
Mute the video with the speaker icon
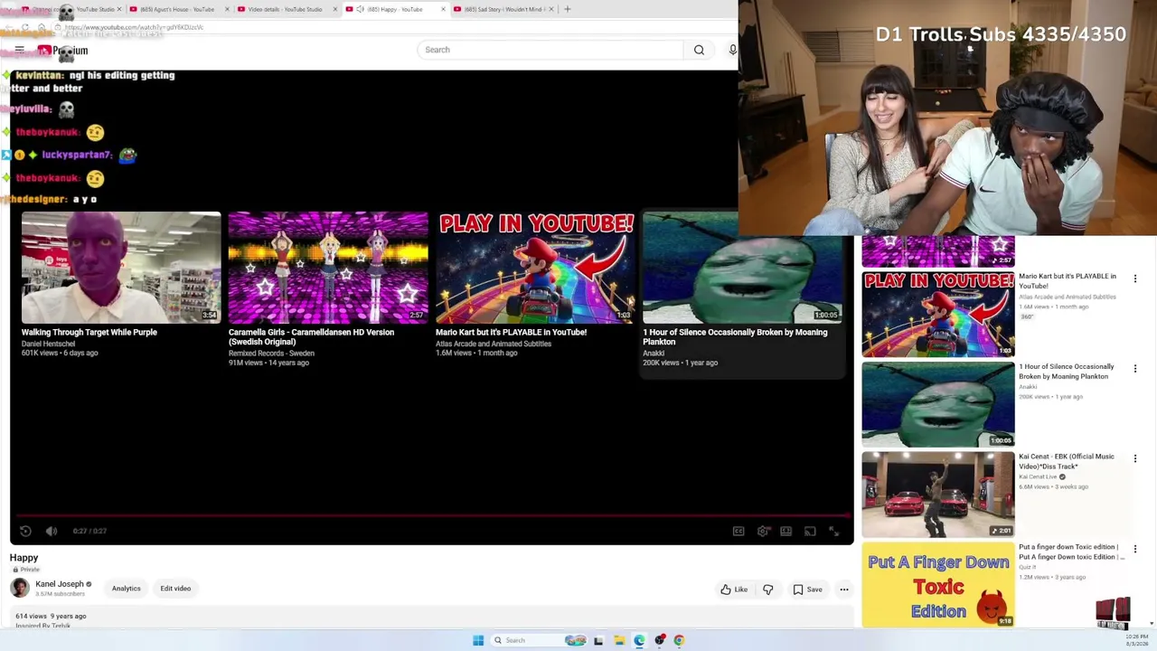(52, 531)
